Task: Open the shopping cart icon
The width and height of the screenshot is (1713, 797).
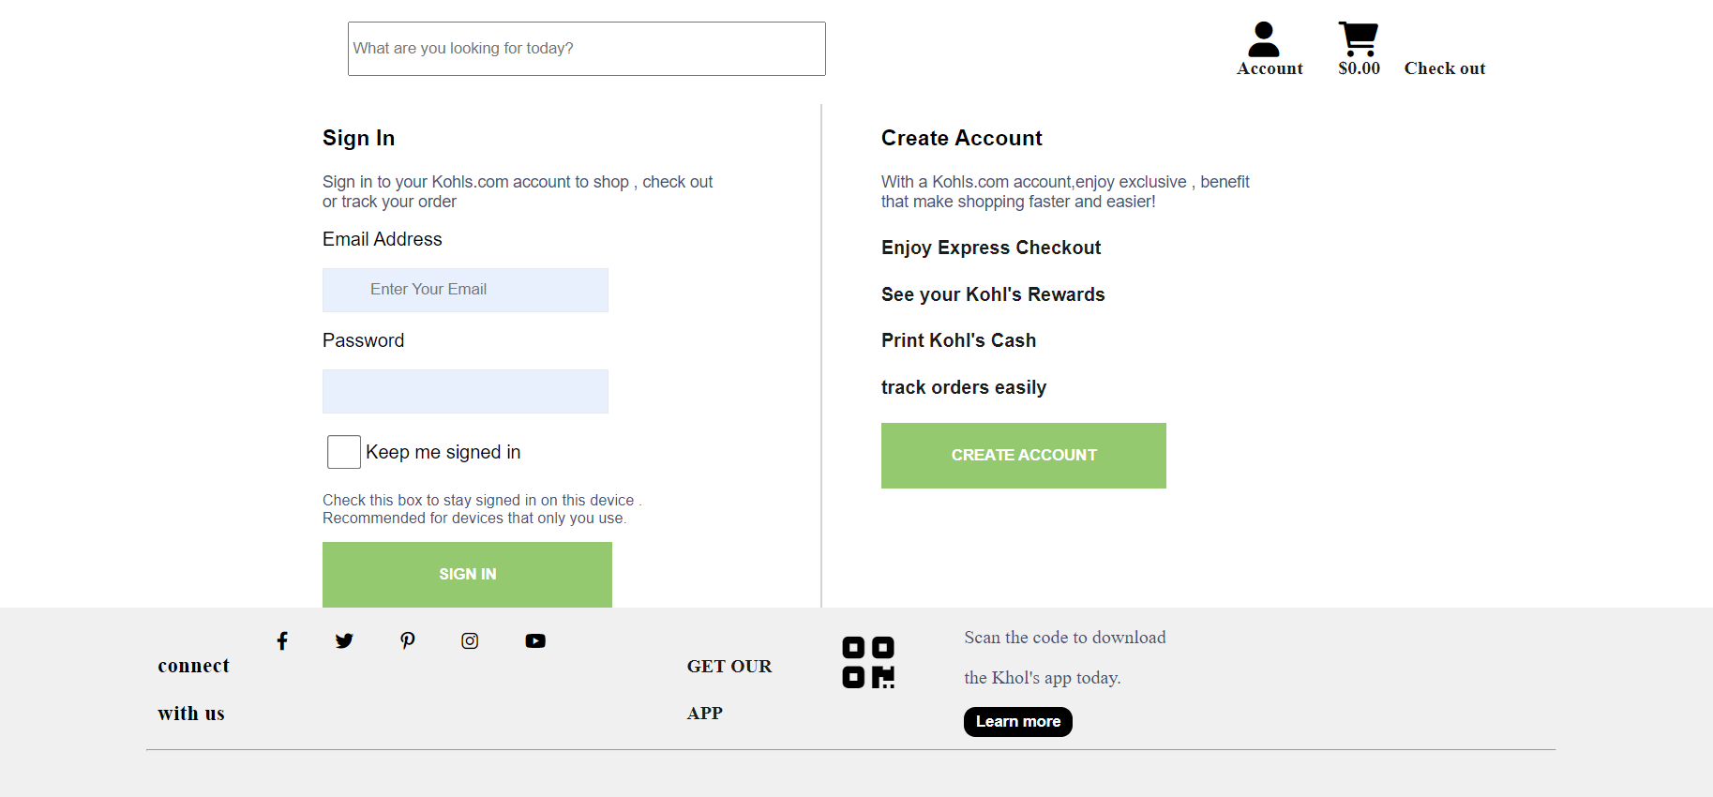Action: click(1357, 38)
